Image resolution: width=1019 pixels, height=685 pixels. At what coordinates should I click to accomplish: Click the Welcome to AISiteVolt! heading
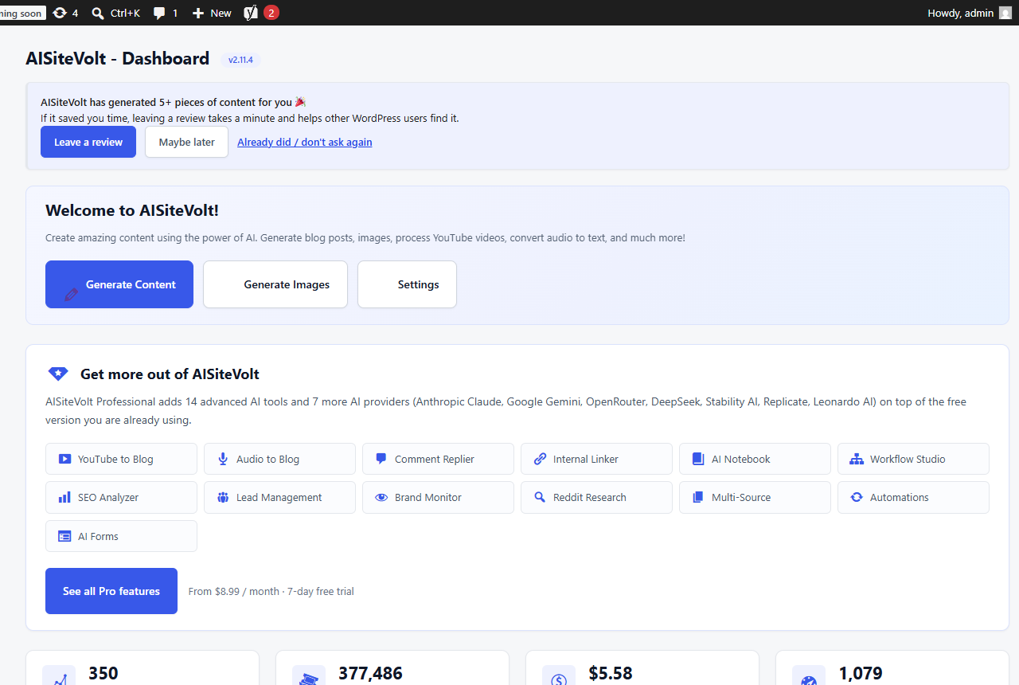click(x=132, y=210)
